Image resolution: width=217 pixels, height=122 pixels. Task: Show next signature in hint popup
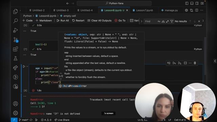point(61,79)
